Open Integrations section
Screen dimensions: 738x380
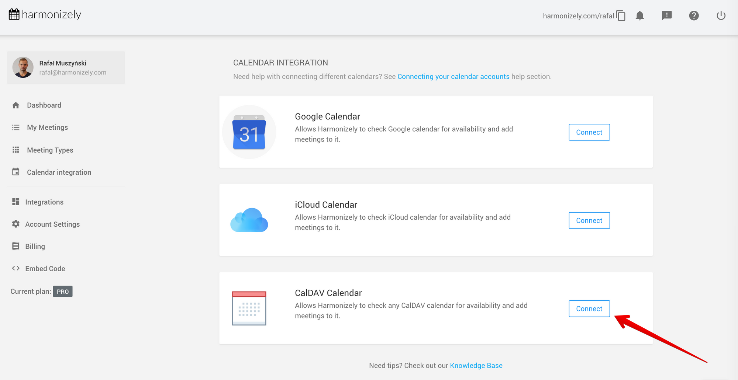point(44,202)
